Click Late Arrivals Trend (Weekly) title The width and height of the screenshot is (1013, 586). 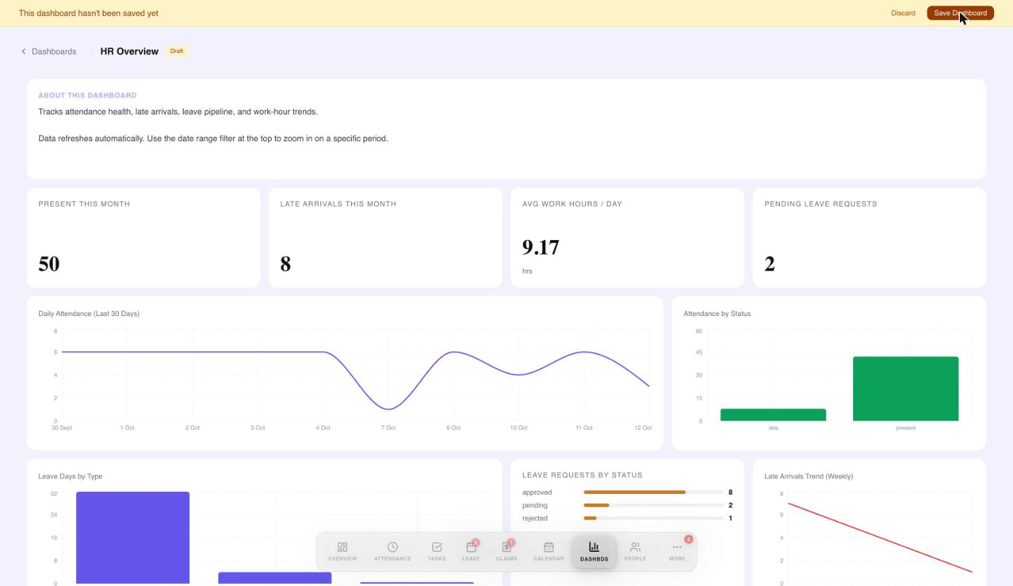click(x=808, y=476)
